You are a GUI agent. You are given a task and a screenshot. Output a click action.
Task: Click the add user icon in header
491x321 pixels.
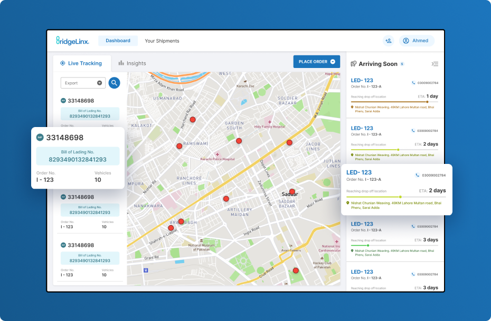tap(389, 41)
